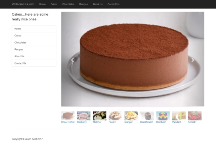The width and height of the screenshot is (216, 162).
Task: Open Contact Us in top navbar
Action: tap(113, 4)
